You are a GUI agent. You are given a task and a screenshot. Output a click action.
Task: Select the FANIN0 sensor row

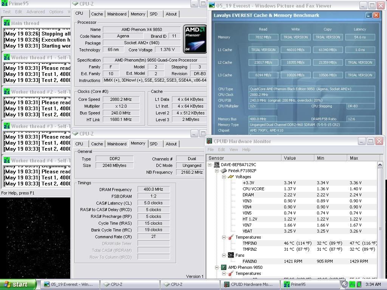coord(292,261)
